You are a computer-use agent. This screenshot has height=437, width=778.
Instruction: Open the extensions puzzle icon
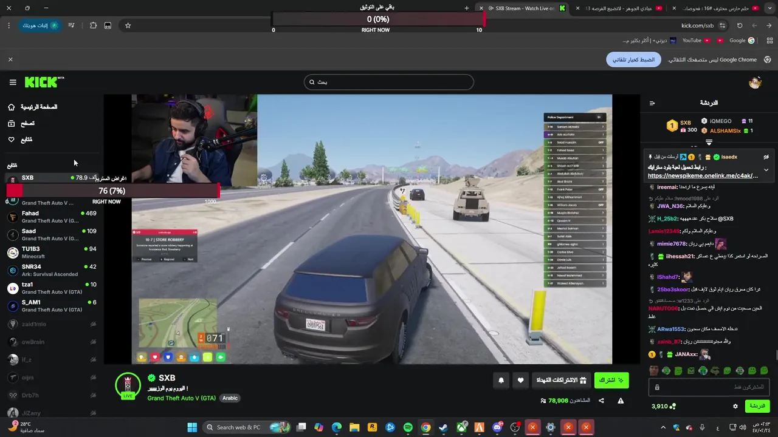pos(93,25)
